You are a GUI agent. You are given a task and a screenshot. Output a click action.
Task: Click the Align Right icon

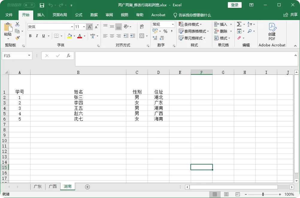click(119, 36)
